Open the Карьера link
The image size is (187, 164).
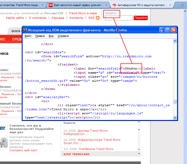[58, 18]
